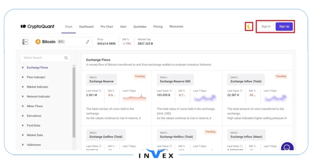Select Miner Flows in sidebar
This screenshot has width=312, height=164.
pyautogui.click(x=35, y=106)
